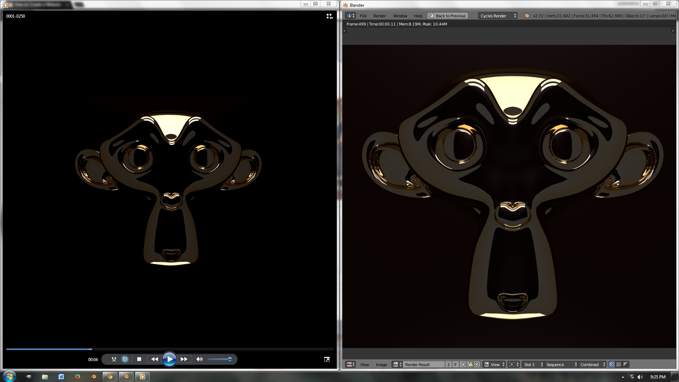Open the Combined render pass dropdown
Screen dimensions: 679x382
click(592, 365)
